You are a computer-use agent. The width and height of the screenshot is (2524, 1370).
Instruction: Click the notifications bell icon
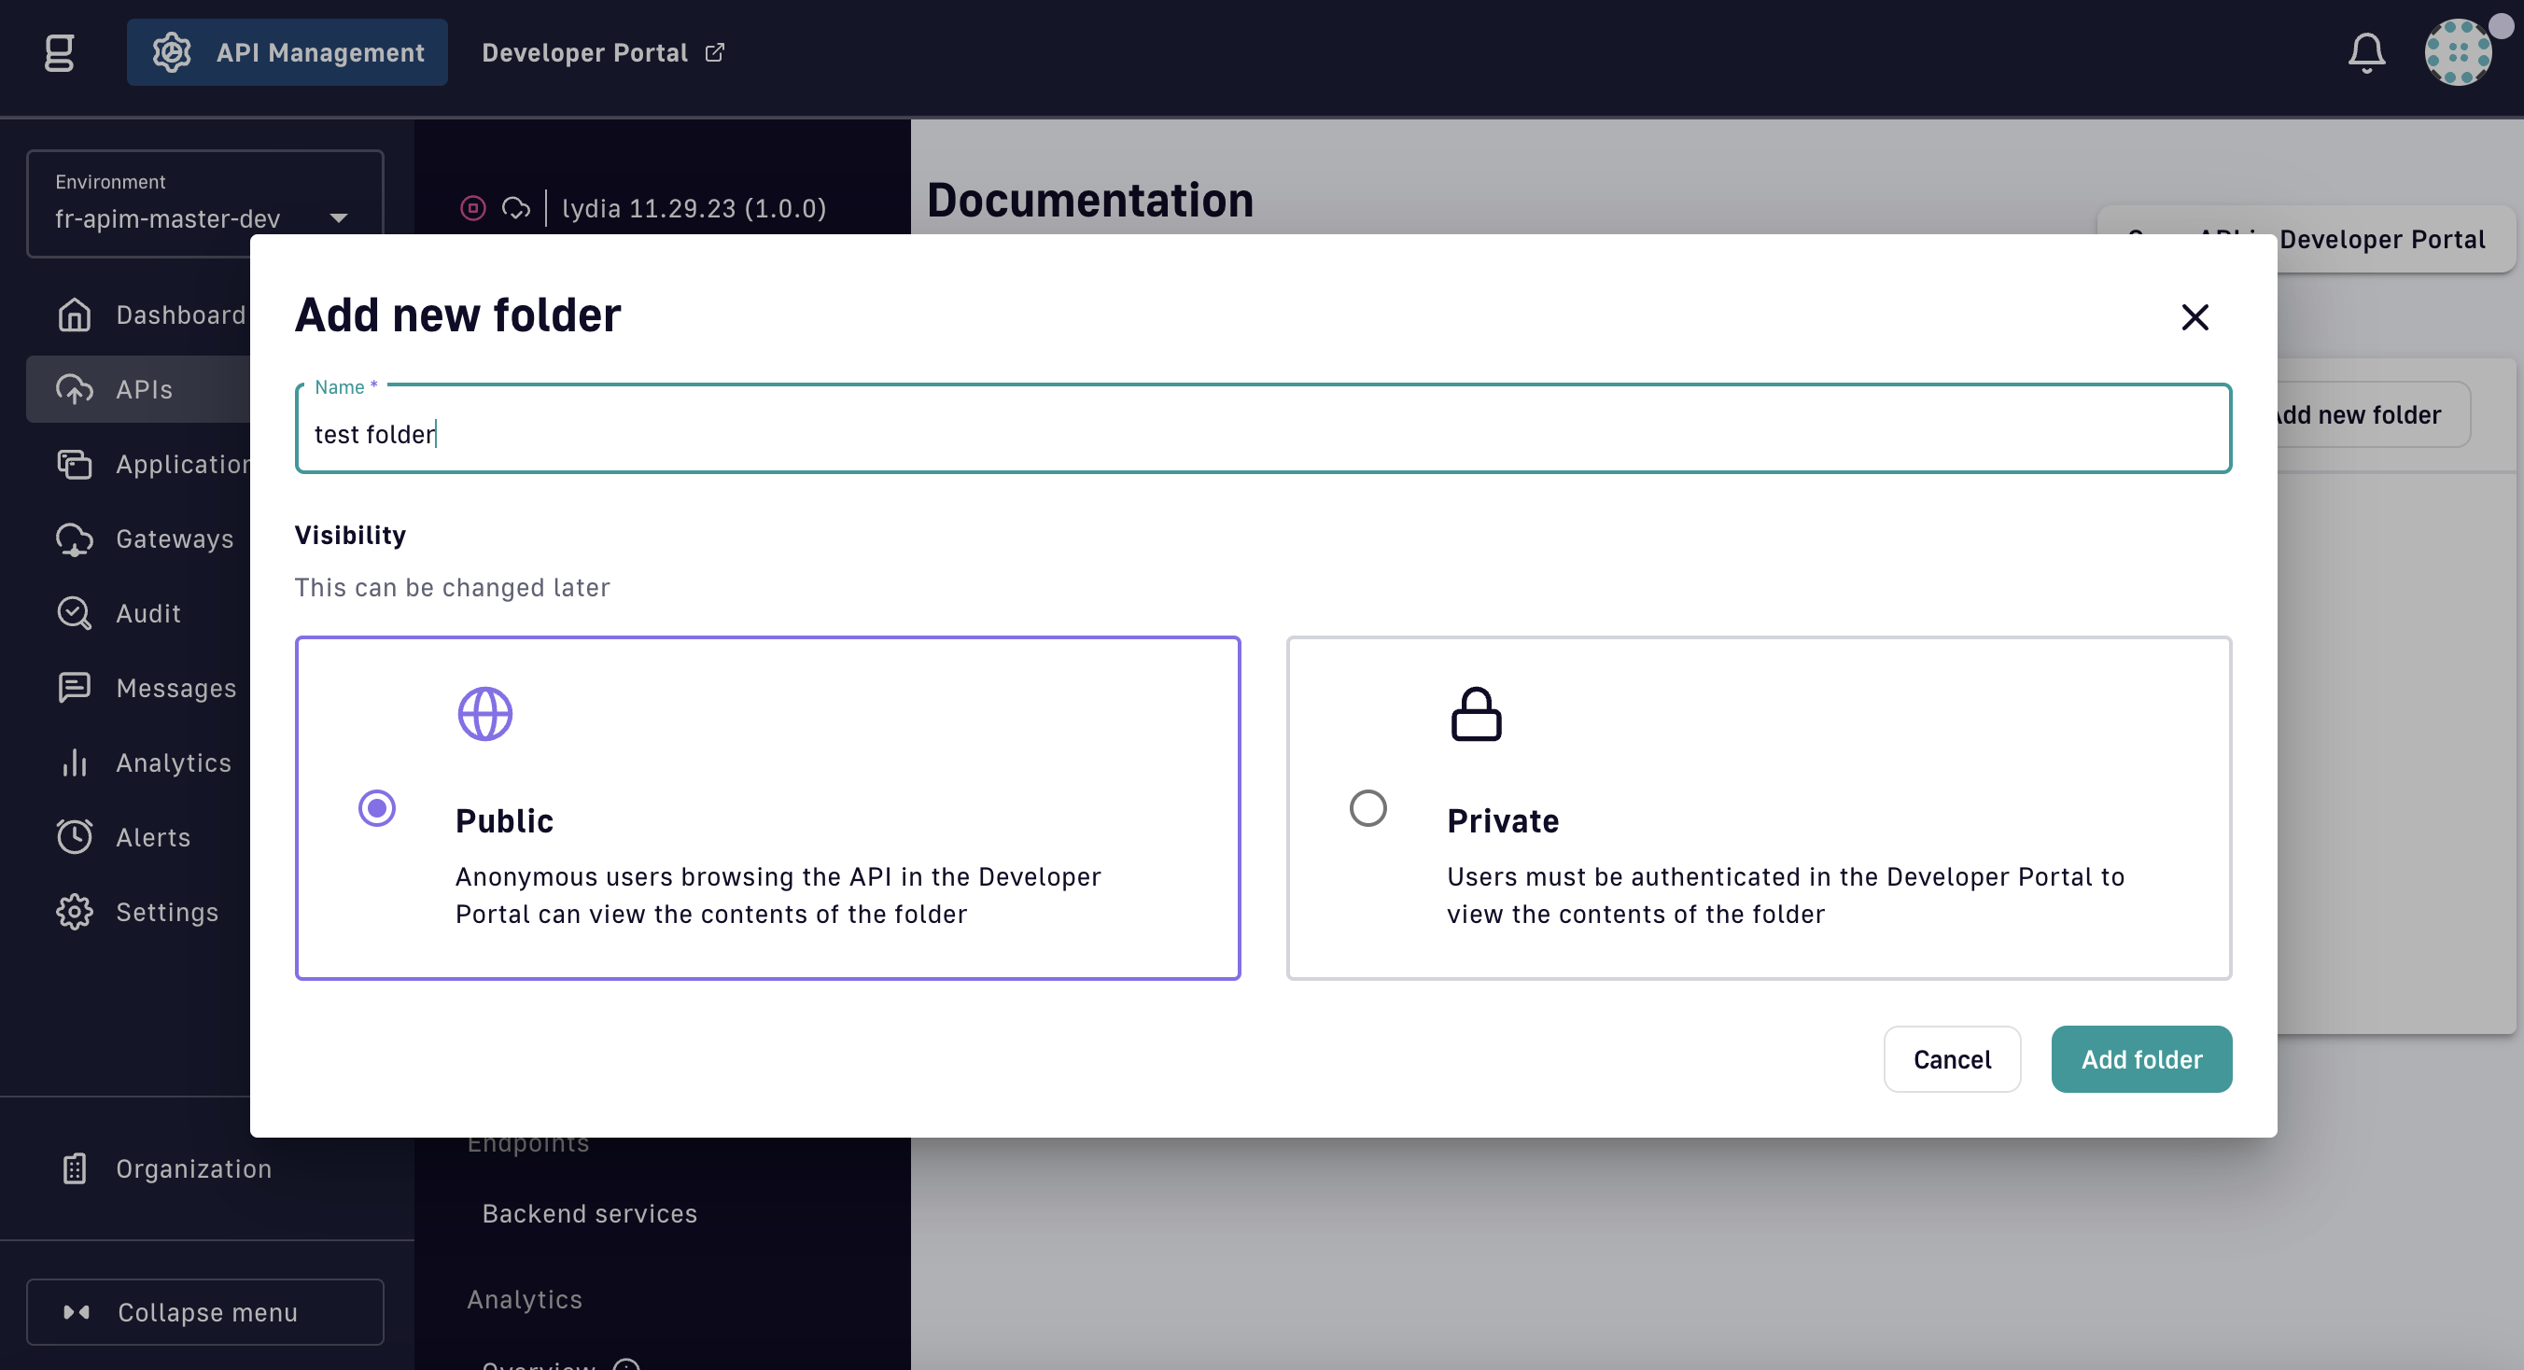point(2365,53)
